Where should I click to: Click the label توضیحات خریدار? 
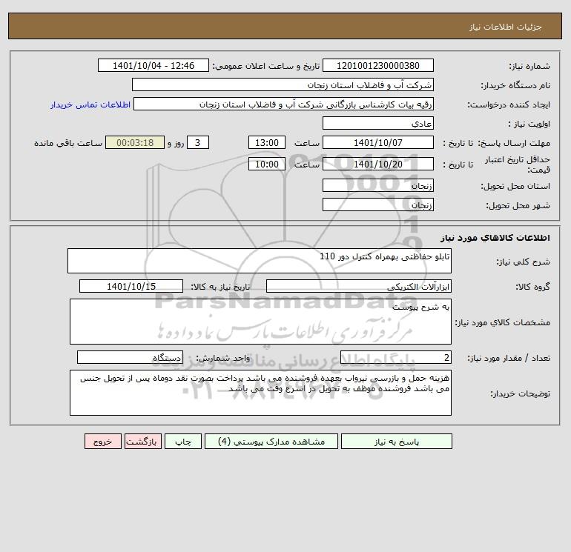coord(521,393)
